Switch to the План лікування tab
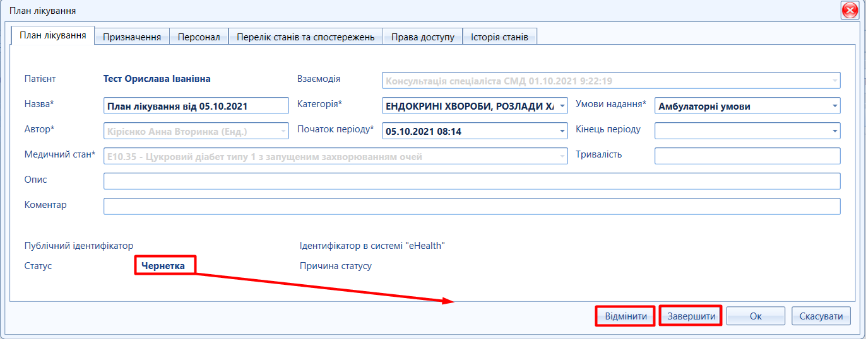Screen dimensions: 866x339 point(53,36)
